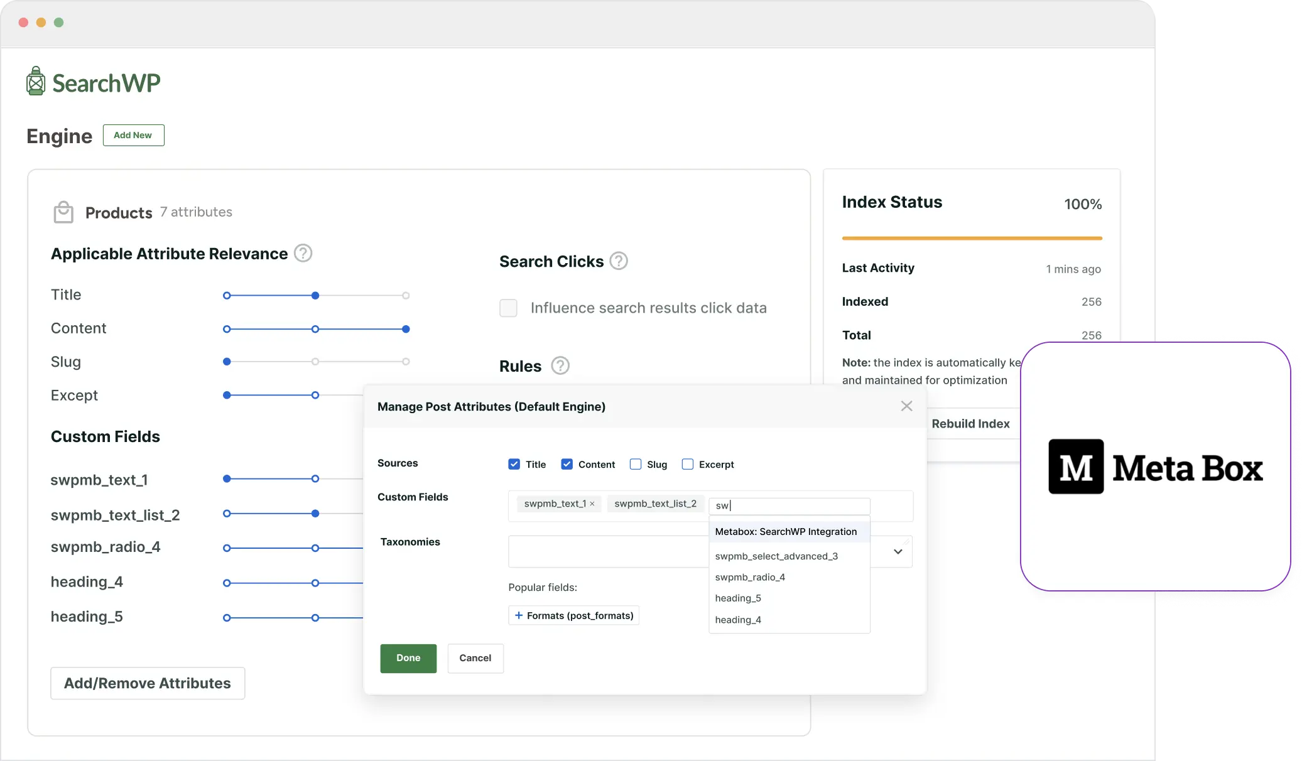Open the Applicable Attribute Relevance help tooltip

point(303,253)
